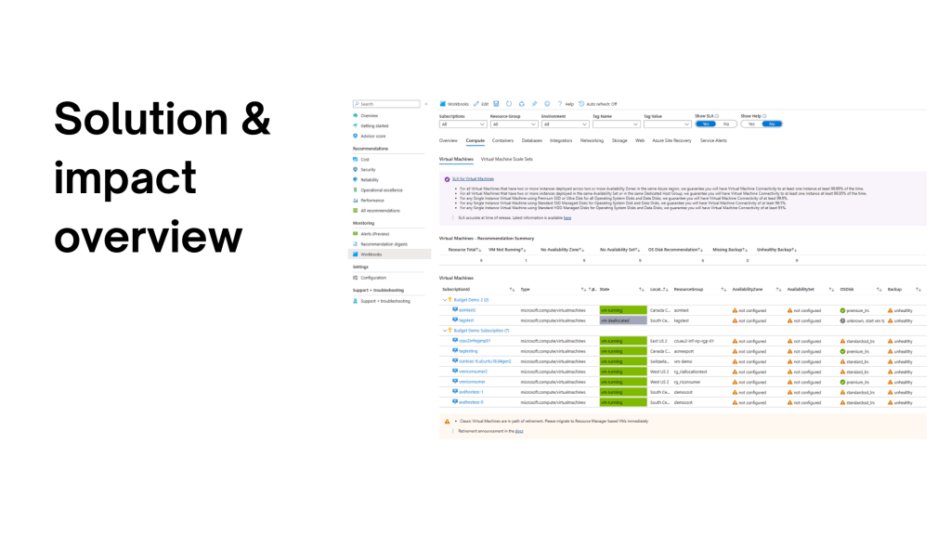This screenshot has width=951, height=535.
Task: Select Yes on the Show SLA toggle
Action: [705, 124]
